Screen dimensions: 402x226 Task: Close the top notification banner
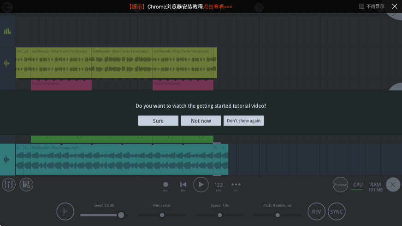[395, 6]
